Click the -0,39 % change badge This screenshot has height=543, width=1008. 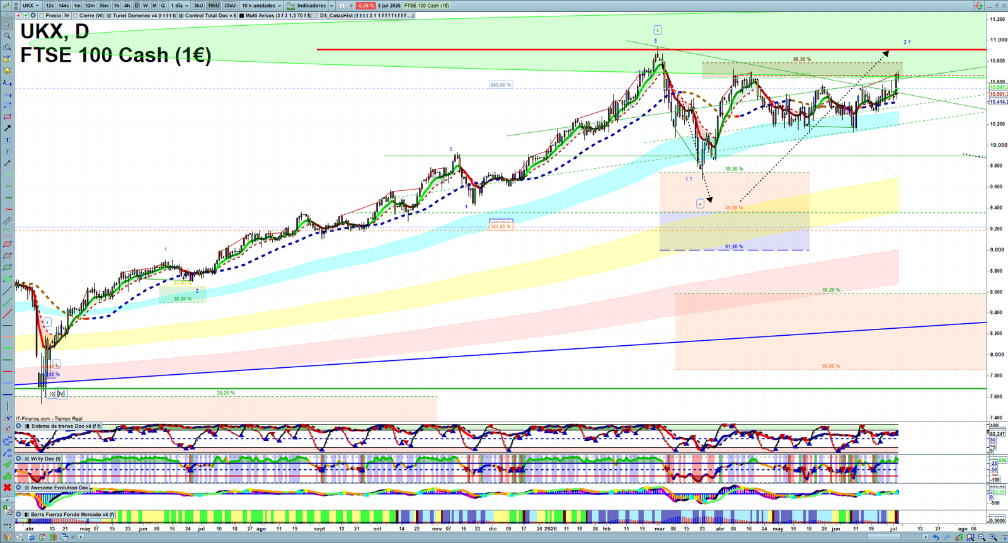click(x=365, y=6)
